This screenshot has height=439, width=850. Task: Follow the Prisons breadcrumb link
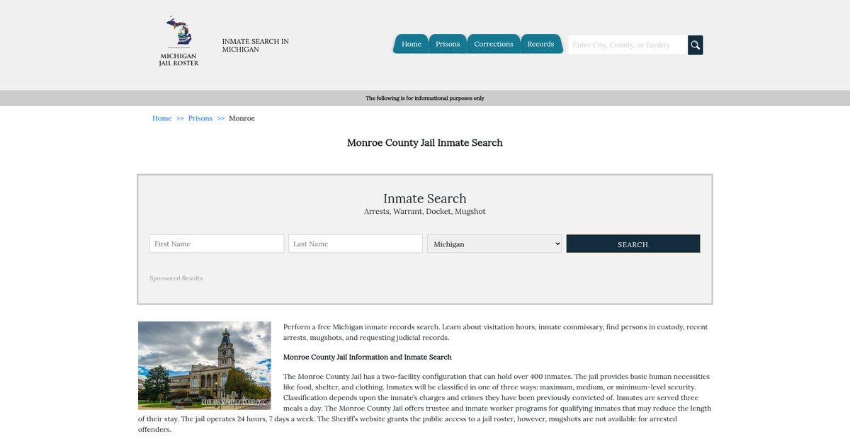(200, 118)
